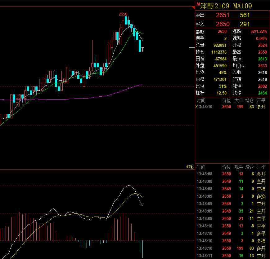Select the contract code MA109
Viewport: 270px width, 259px height.
pos(242,6)
